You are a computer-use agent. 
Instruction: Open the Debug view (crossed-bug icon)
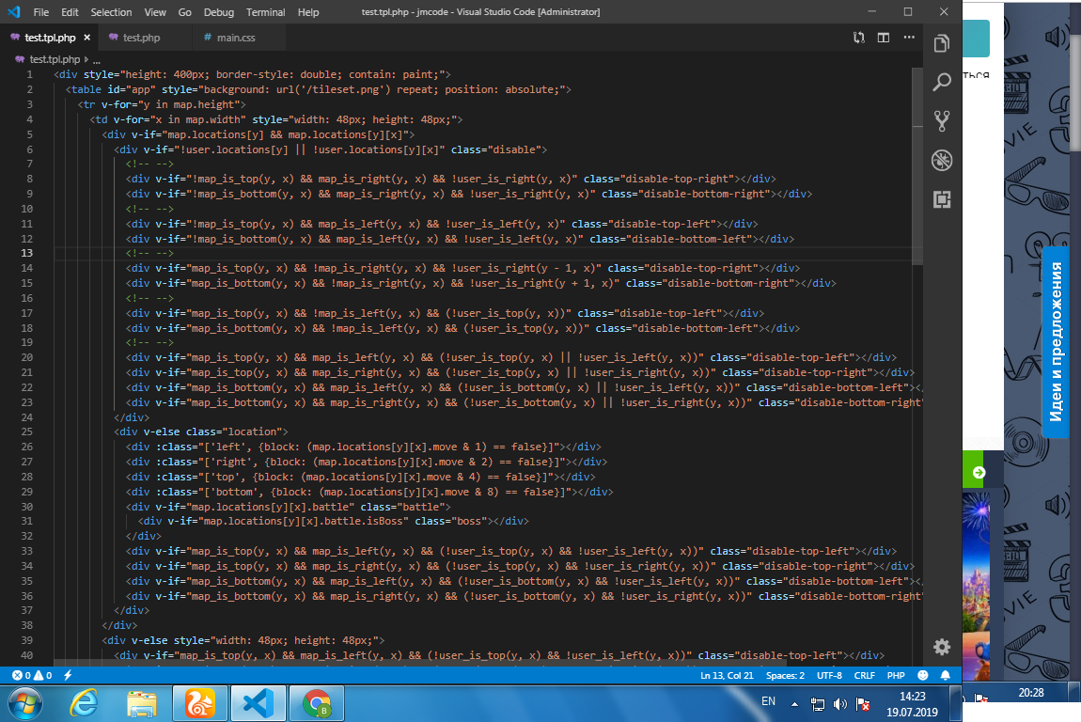(941, 161)
